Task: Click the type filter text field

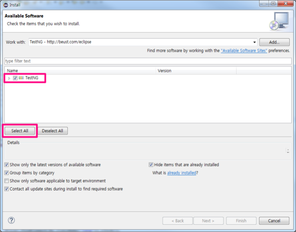Action: (x=148, y=61)
